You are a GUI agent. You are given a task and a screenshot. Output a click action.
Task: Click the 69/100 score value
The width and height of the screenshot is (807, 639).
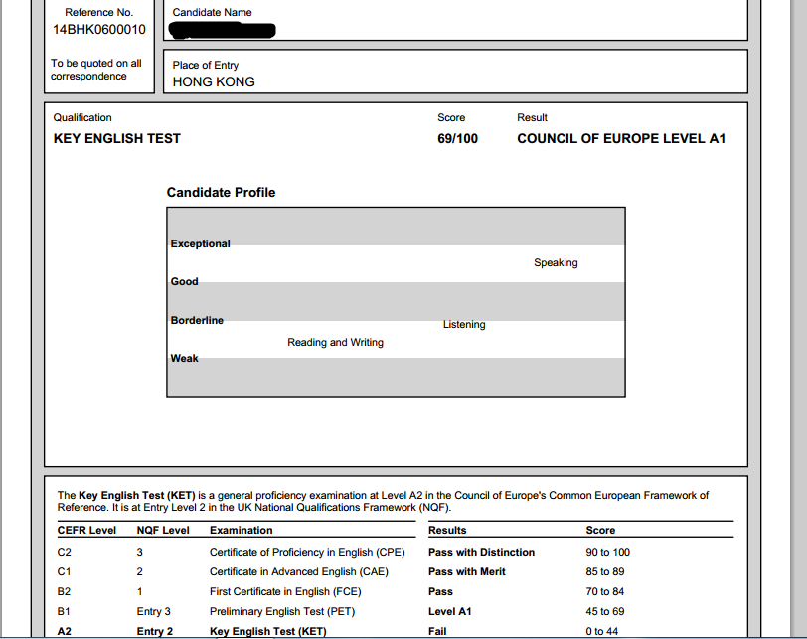point(457,139)
